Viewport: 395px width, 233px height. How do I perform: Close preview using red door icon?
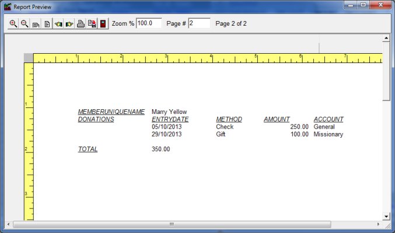coord(103,24)
